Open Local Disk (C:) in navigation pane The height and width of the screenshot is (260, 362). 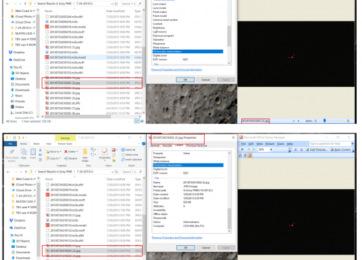click(x=22, y=112)
